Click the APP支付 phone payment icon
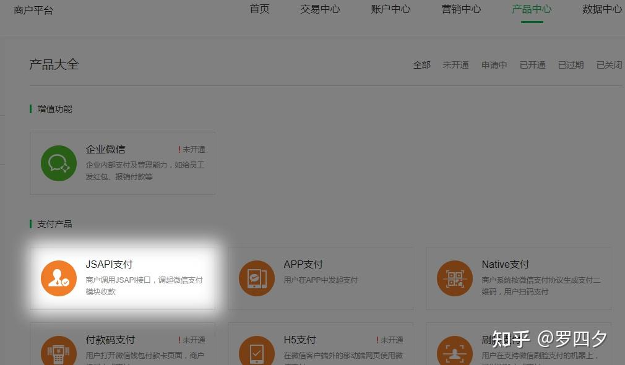This screenshot has width=625, height=365. coord(257,278)
